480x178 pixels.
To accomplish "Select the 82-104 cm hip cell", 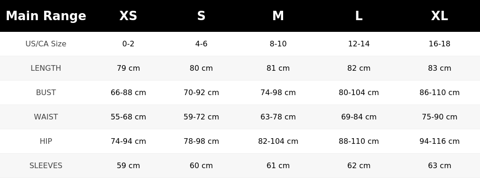I will [278, 141].
